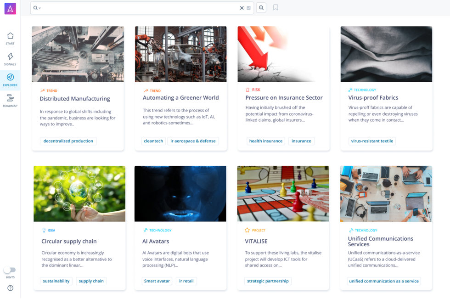450x299 pixels.
Task: Click the description 'To support these living labs'
Action: point(283,259)
